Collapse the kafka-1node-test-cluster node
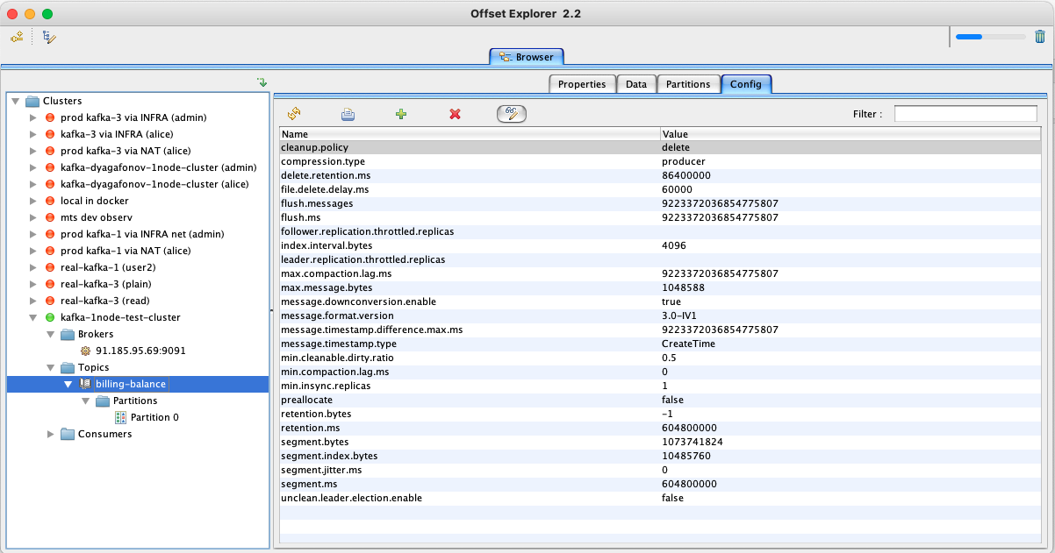1055x553 pixels. [33, 317]
